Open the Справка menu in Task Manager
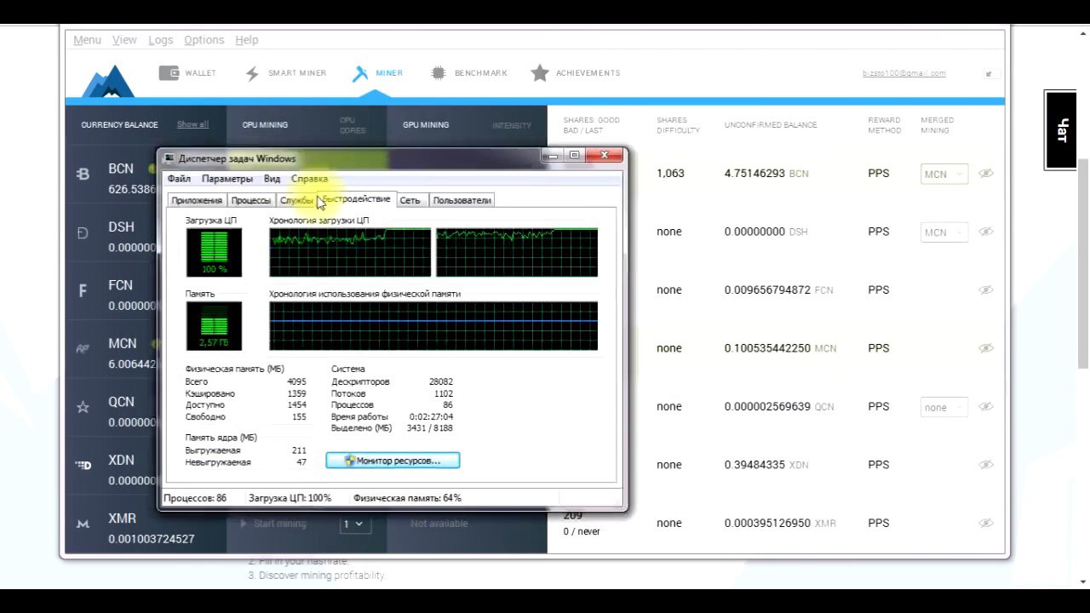1090x613 pixels. point(309,179)
